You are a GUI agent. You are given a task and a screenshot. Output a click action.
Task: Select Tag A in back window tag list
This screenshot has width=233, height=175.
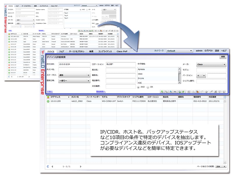pyautogui.click(x=77, y=13)
